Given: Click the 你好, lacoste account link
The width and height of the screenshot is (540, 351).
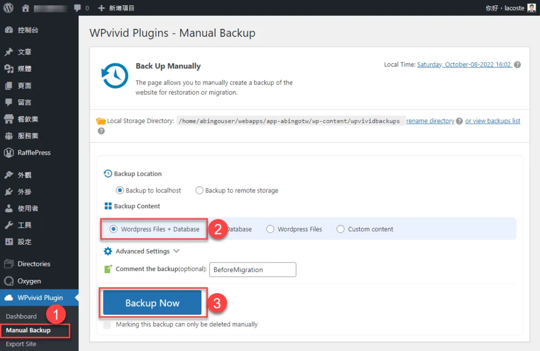Looking at the screenshot, I should tap(505, 8).
